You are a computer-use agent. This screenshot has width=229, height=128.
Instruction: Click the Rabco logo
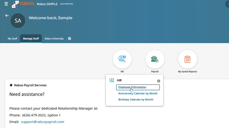click(x=23, y=4)
